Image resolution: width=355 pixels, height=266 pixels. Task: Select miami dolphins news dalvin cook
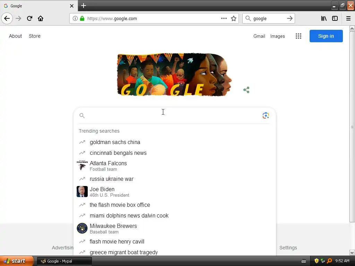[x=129, y=215]
